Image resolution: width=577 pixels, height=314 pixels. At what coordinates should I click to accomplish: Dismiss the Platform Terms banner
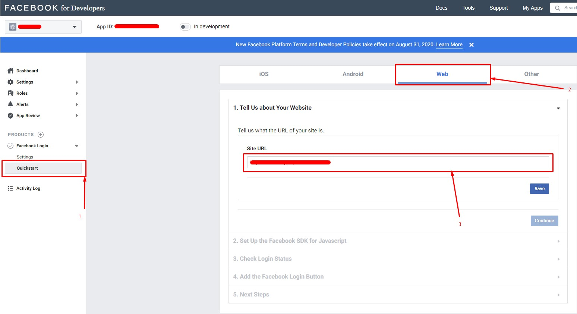click(x=472, y=45)
